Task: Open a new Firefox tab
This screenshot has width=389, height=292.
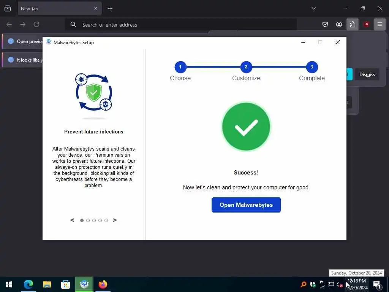Action: point(110,9)
